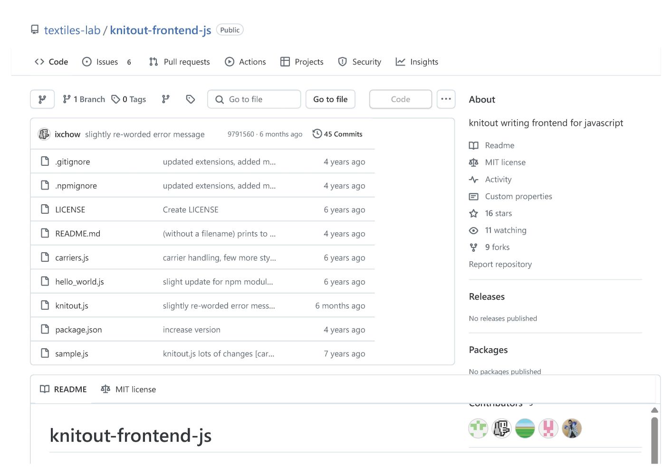Click the Go to file button

[x=330, y=99]
